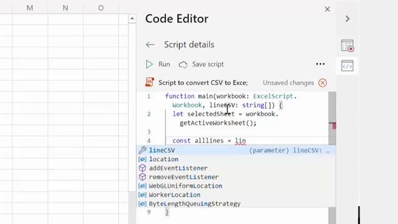Click line number 9 in the gutter

coord(149,212)
